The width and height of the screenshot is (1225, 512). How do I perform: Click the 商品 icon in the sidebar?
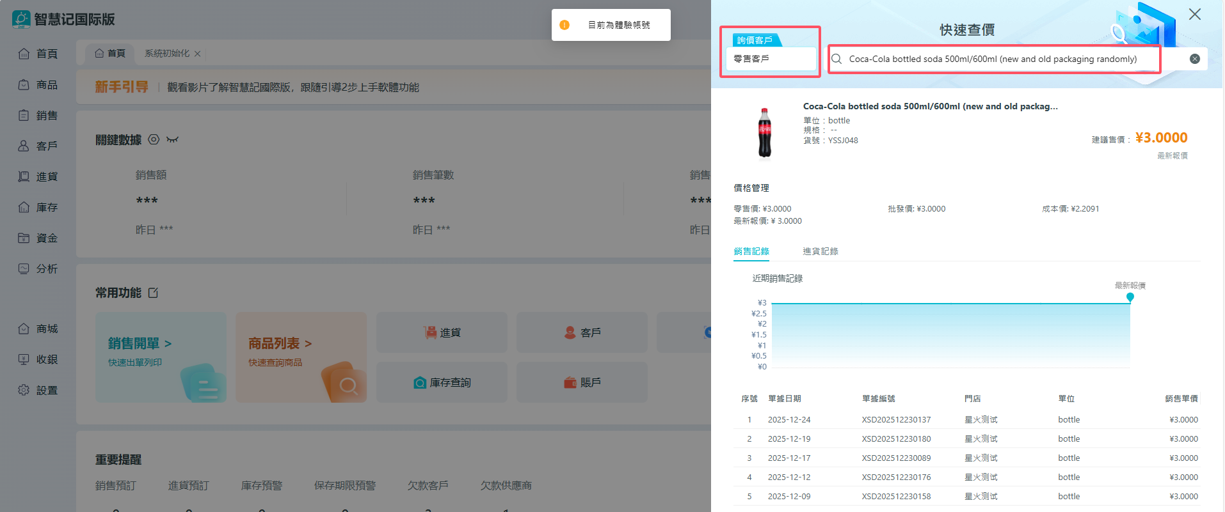coord(24,84)
